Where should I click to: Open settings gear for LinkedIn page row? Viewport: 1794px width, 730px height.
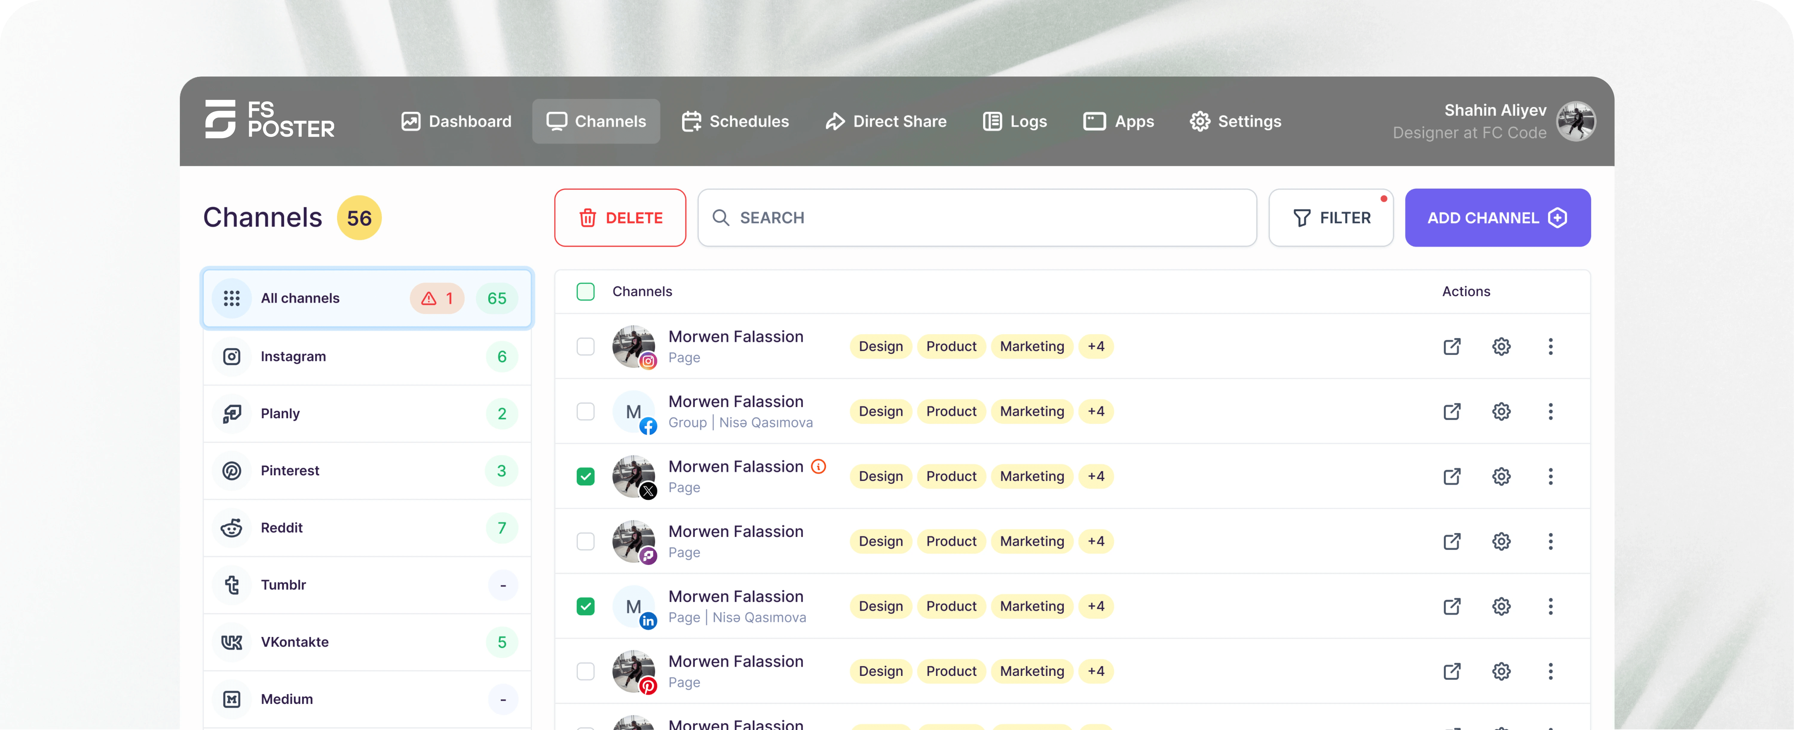(x=1501, y=606)
